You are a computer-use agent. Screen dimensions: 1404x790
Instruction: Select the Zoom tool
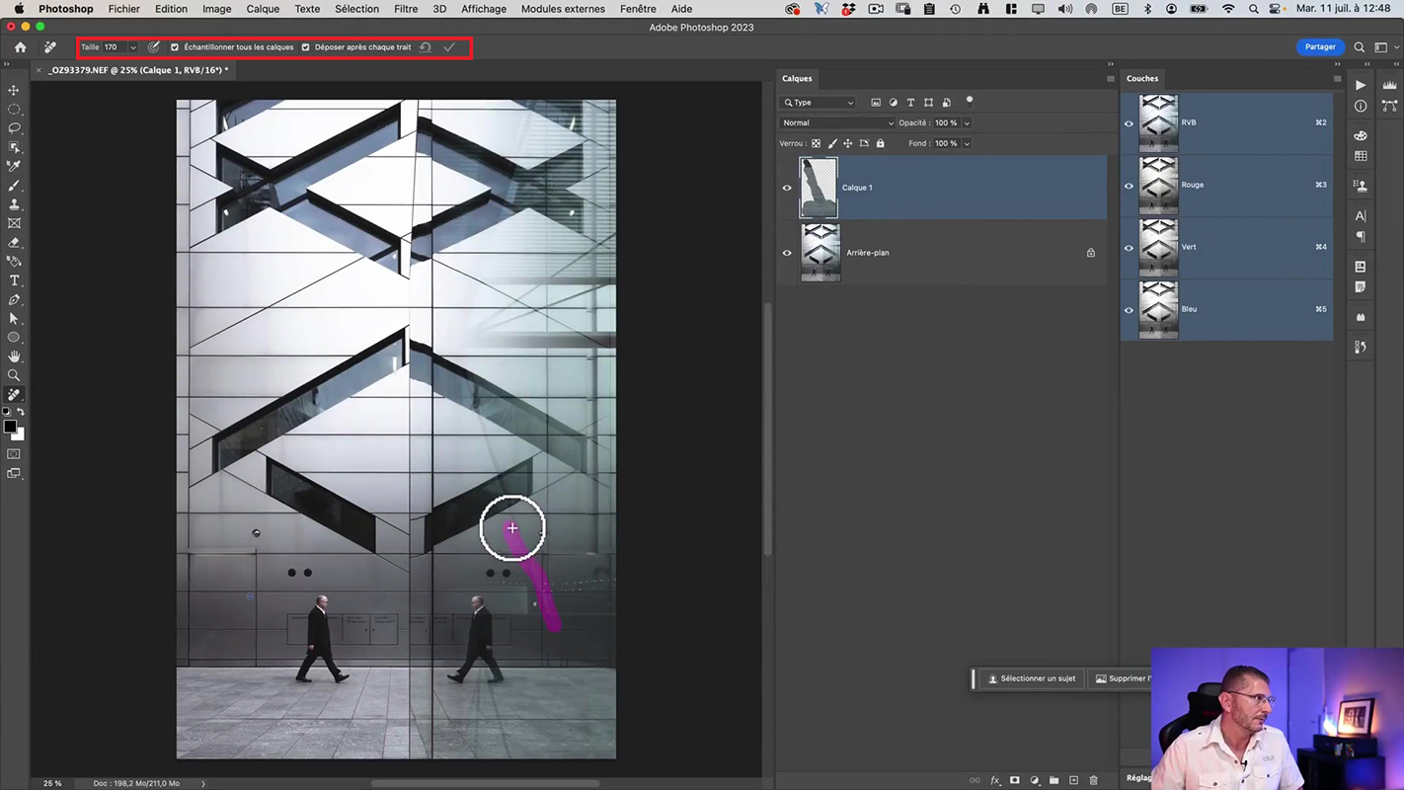pos(14,375)
